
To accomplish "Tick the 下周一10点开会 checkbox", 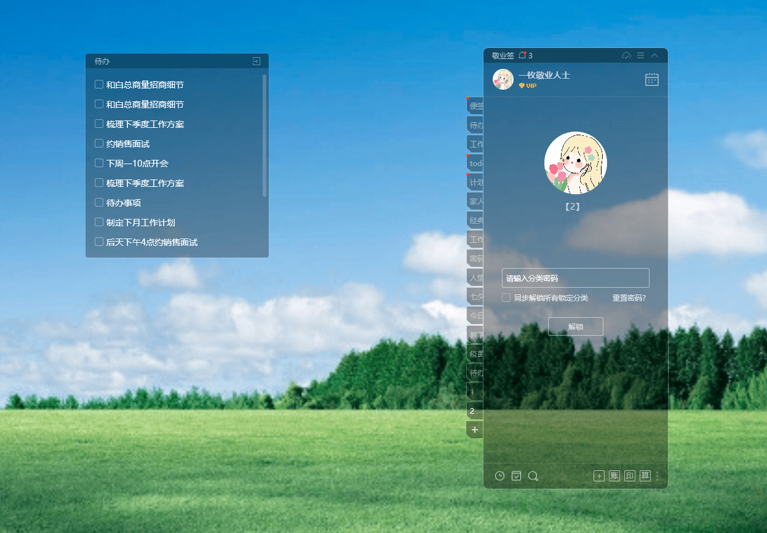I will coord(99,164).
